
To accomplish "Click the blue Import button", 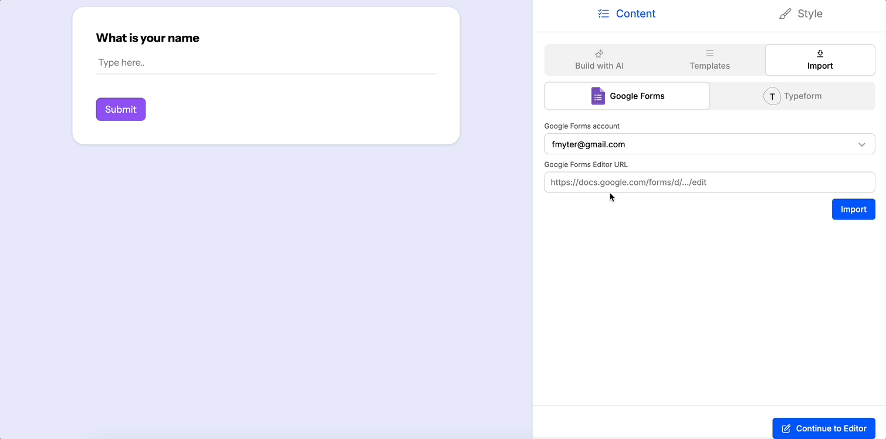I will coord(853,209).
